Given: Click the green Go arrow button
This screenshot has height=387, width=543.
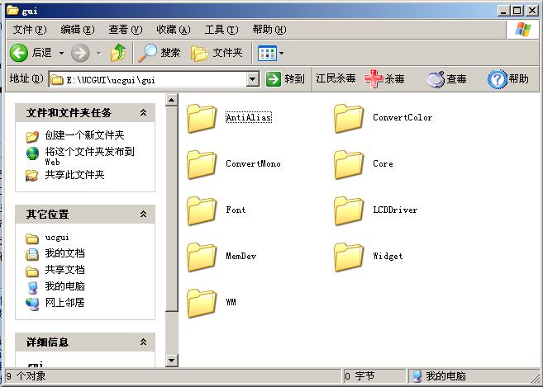Looking at the screenshot, I should (x=274, y=79).
